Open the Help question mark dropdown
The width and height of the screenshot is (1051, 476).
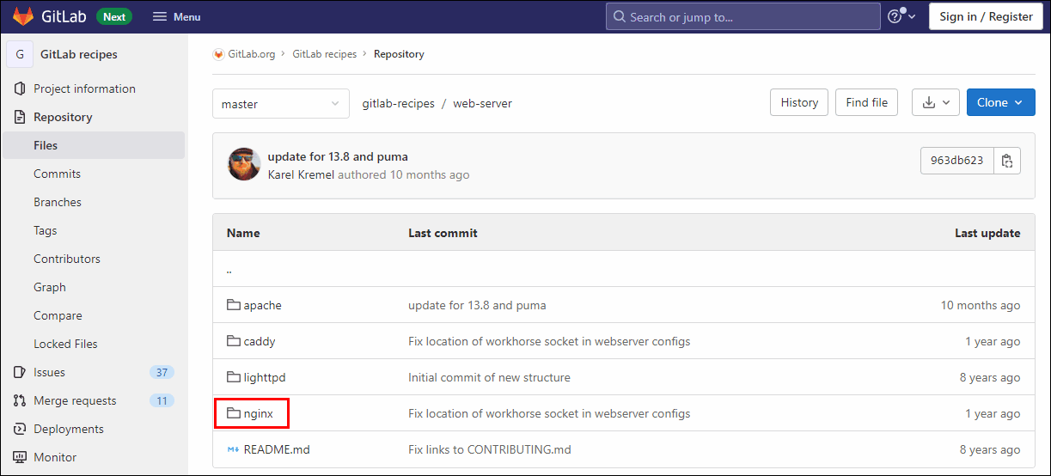click(x=901, y=16)
